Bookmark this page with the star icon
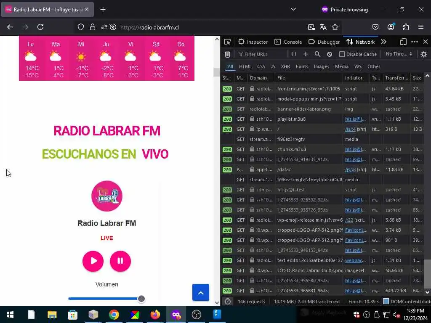 tap(335, 27)
